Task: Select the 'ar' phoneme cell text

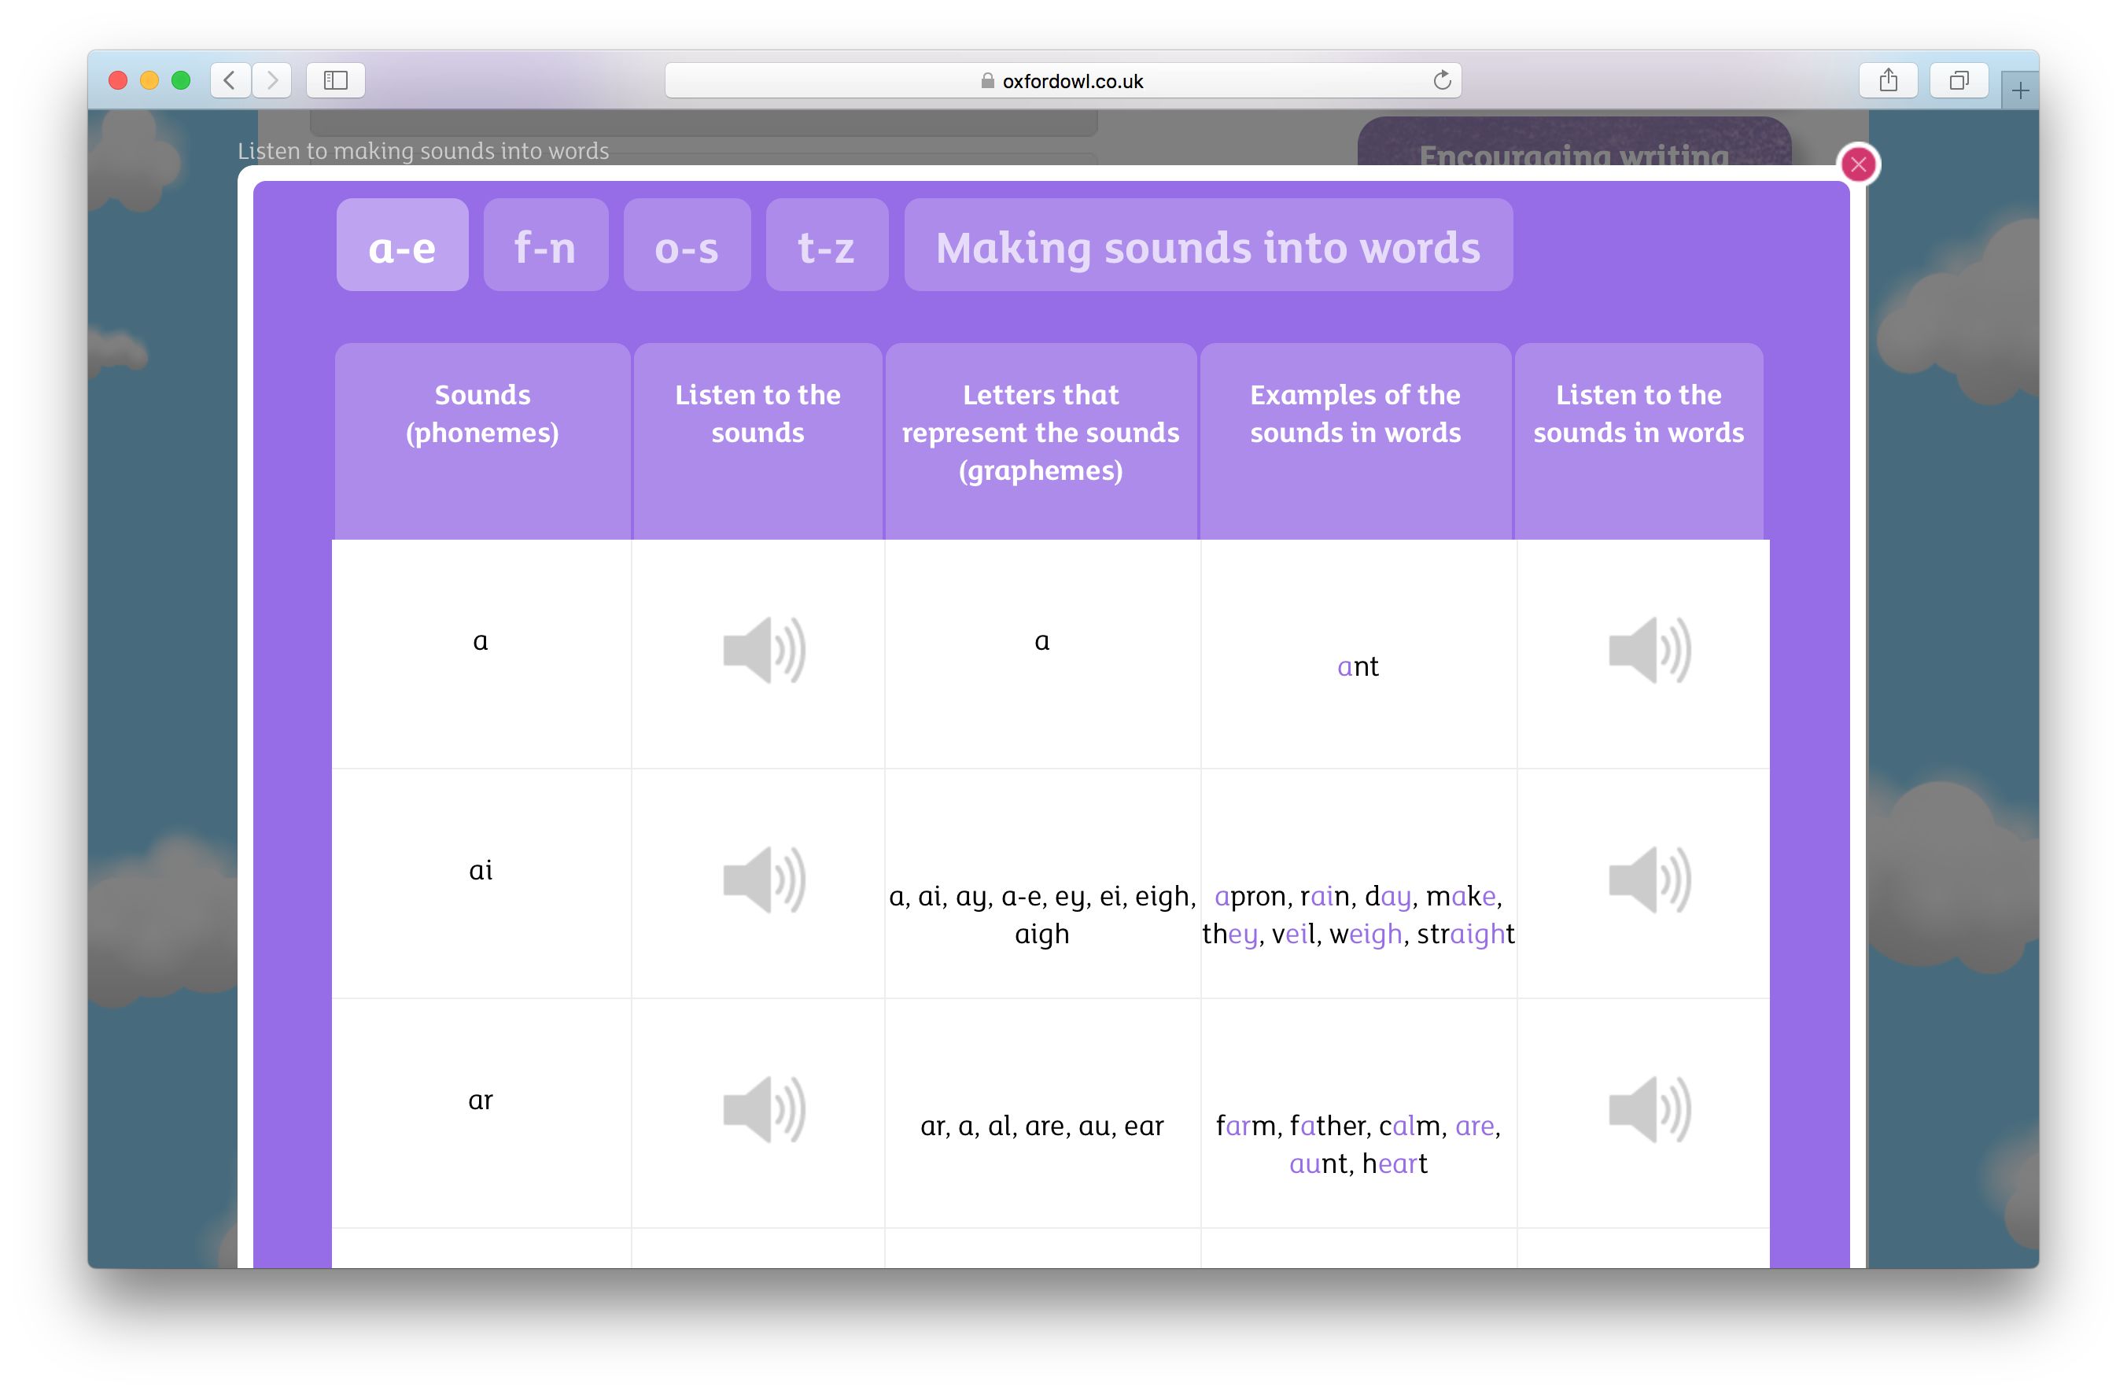Action: click(481, 1100)
